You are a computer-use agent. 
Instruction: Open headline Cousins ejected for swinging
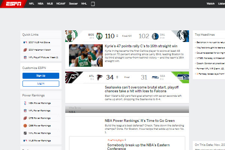(211, 53)
